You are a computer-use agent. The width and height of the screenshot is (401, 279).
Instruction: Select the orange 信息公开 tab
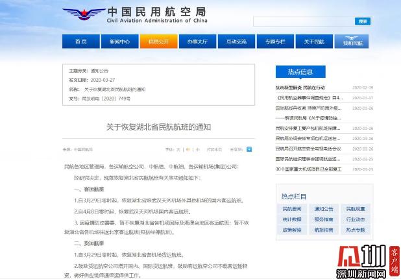click(x=158, y=42)
